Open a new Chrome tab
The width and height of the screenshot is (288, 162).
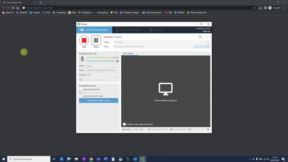40,3
